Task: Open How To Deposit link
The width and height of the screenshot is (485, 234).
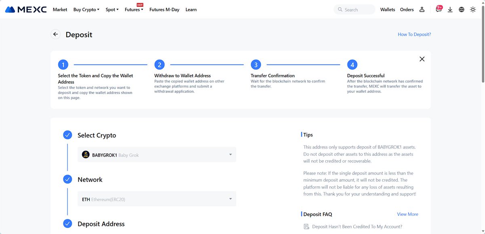Action: coord(414,34)
